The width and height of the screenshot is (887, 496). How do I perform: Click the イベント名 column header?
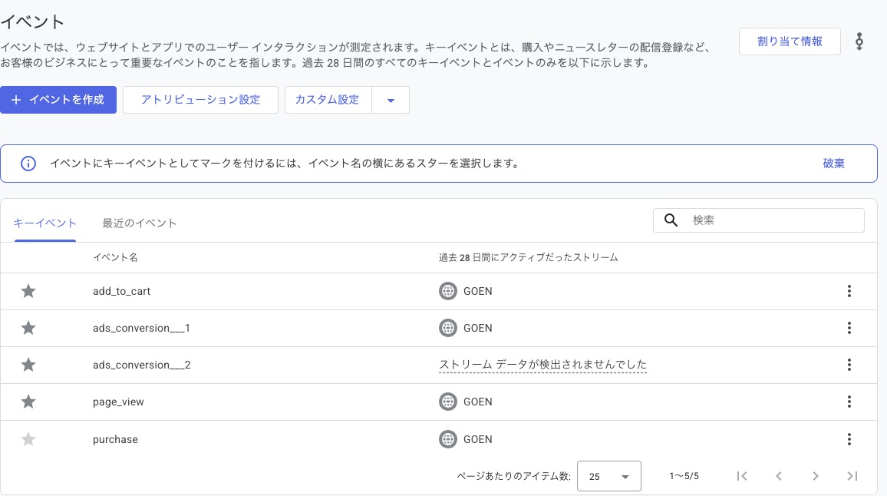coord(115,257)
